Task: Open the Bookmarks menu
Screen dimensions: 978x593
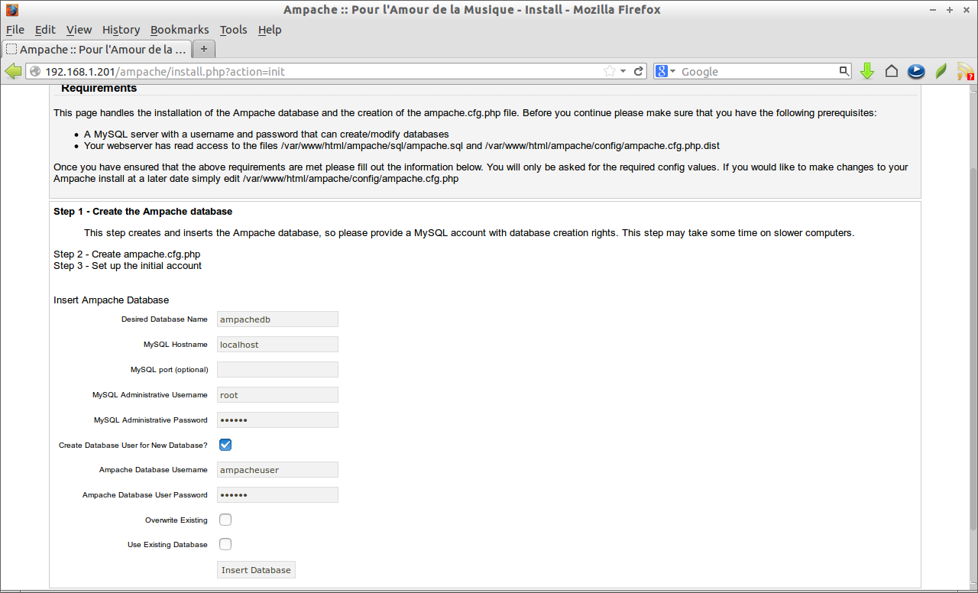Action: [180, 30]
